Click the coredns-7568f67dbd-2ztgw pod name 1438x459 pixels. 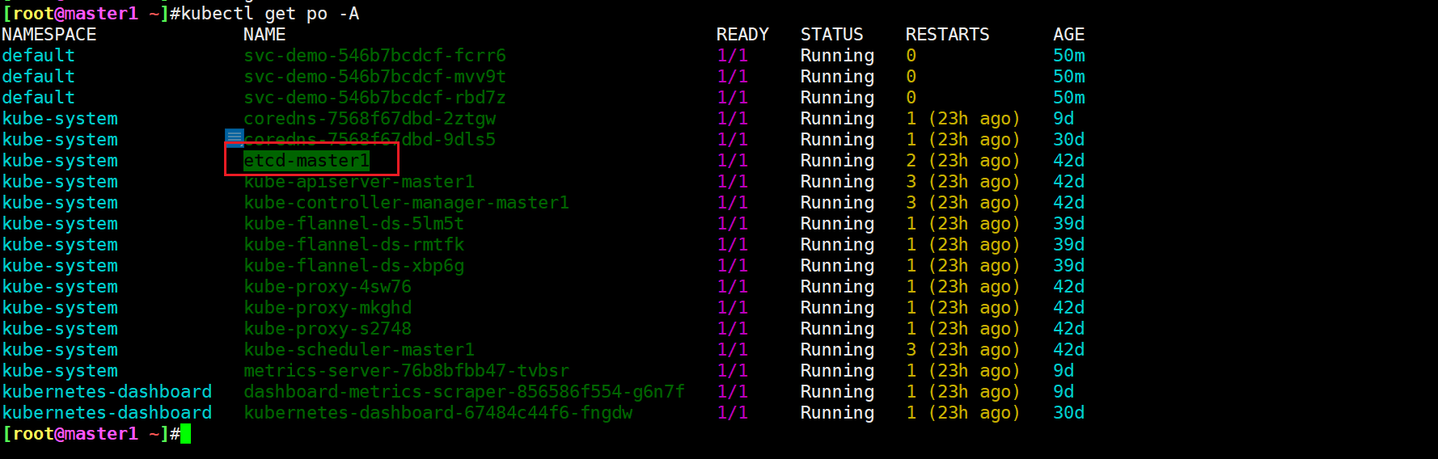pos(370,119)
